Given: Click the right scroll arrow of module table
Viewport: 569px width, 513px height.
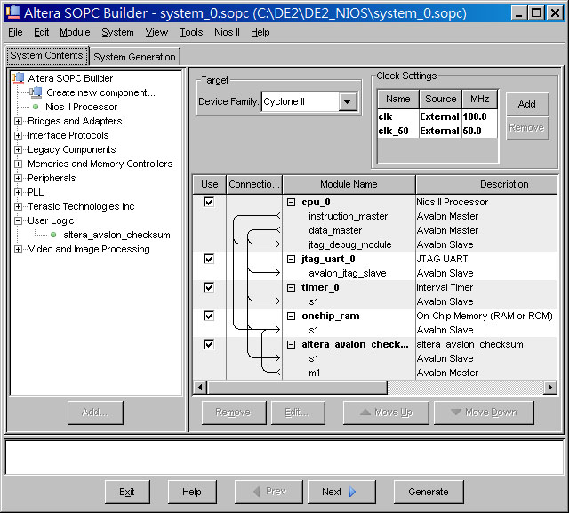Looking at the screenshot, I should coord(550,387).
